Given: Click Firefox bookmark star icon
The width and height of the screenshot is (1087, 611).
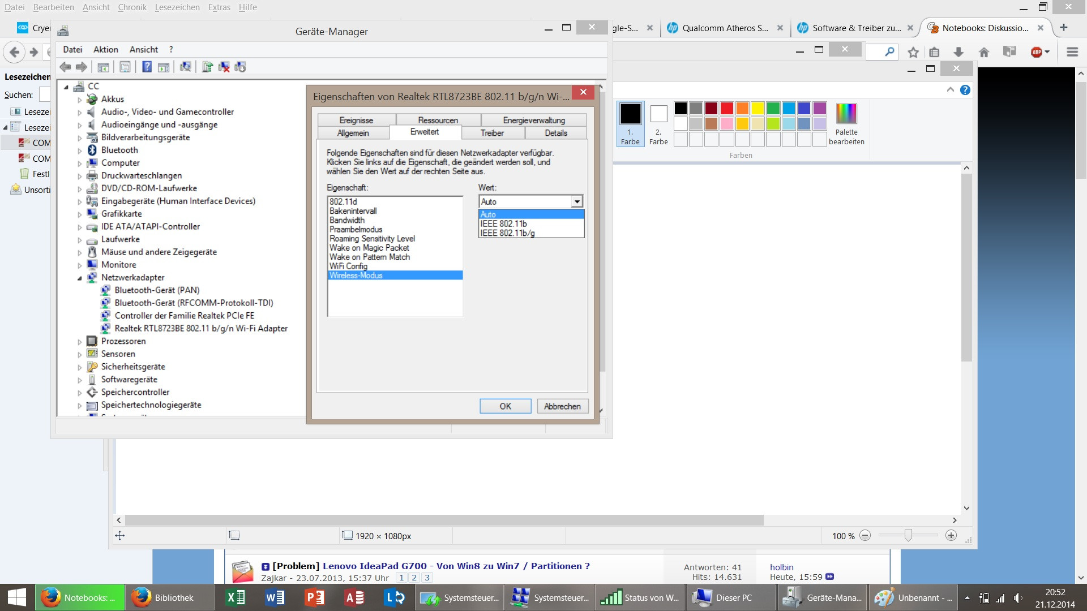Looking at the screenshot, I should pyautogui.click(x=913, y=52).
